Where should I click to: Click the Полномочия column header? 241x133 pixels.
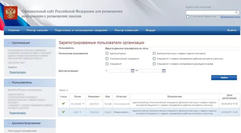click(x=174, y=97)
